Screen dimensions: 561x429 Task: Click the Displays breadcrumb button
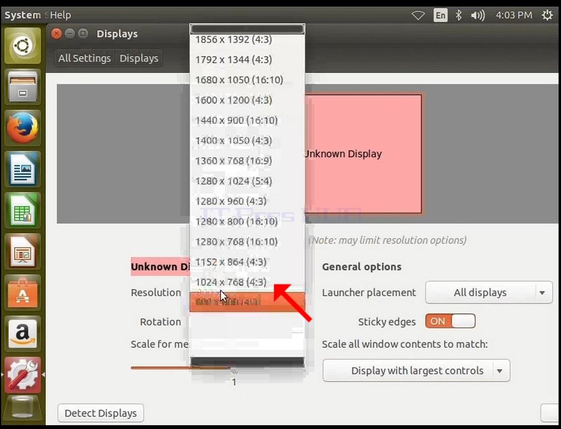(x=139, y=58)
